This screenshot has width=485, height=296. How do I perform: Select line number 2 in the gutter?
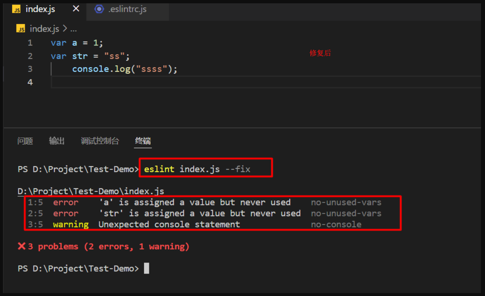pyautogui.click(x=30, y=56)
